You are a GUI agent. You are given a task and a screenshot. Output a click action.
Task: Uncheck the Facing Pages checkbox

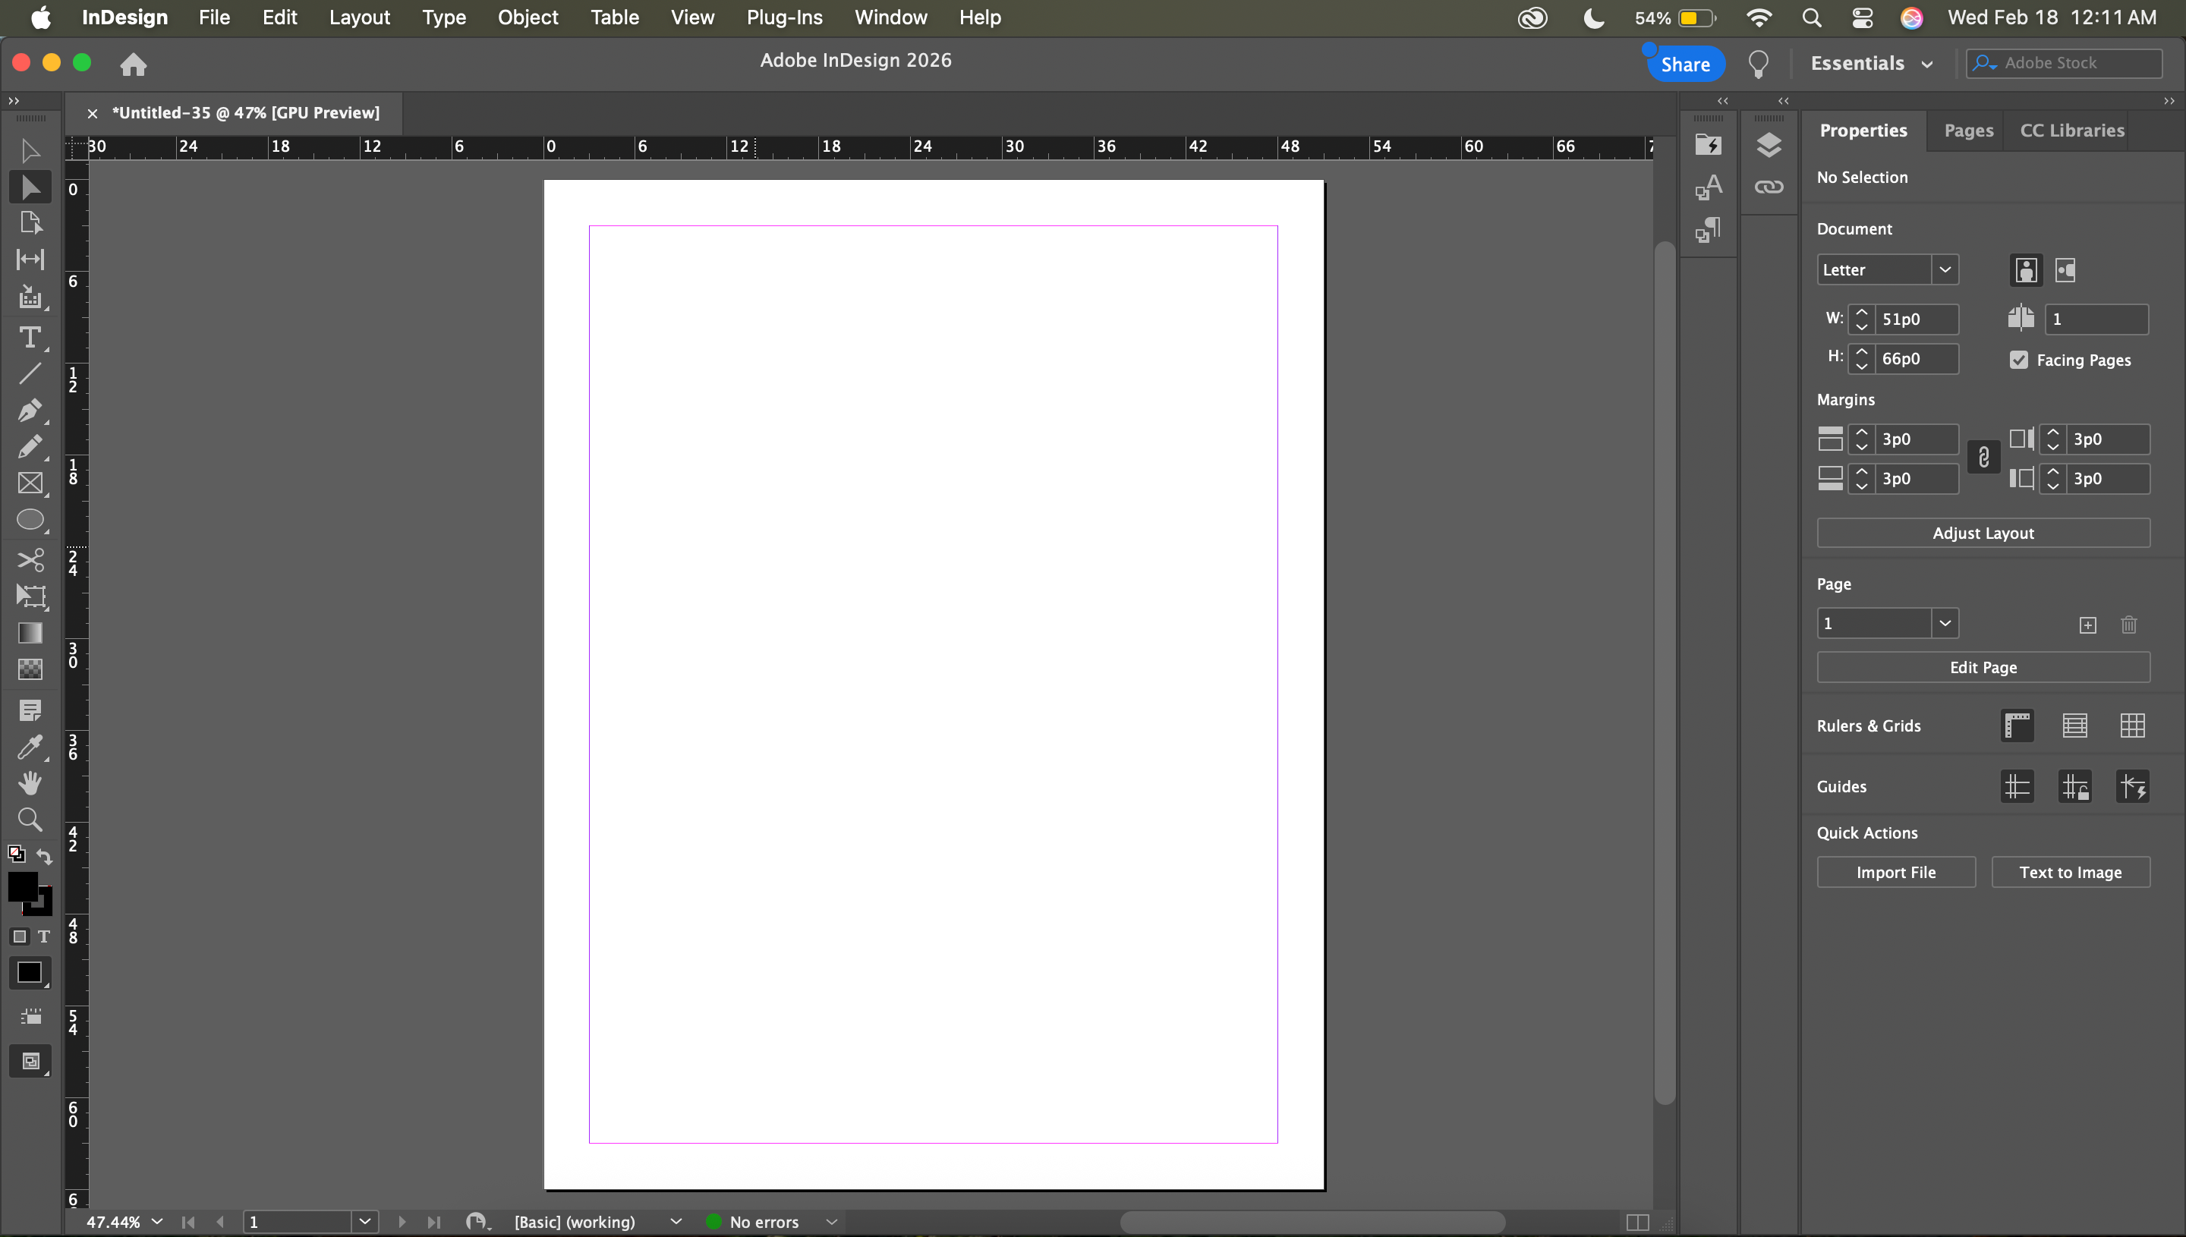(x=2018, y=360)
